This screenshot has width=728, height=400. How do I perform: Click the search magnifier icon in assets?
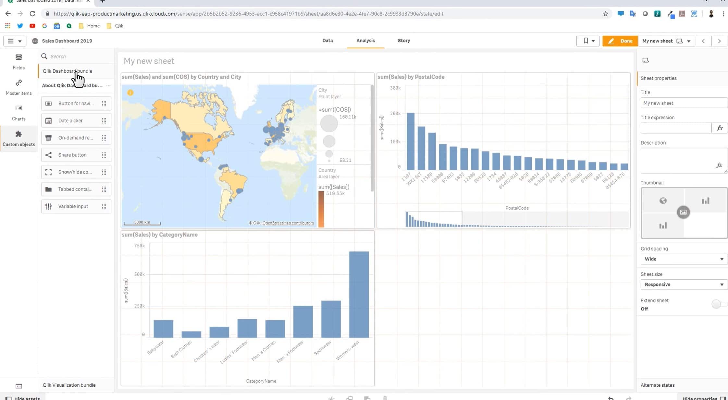44,56
